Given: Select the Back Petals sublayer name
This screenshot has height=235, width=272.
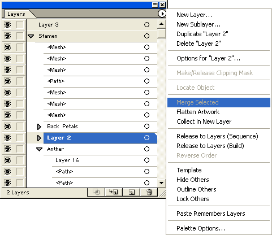Looking at the screenshot, I should pyautogui.click(x=62, y=127).
